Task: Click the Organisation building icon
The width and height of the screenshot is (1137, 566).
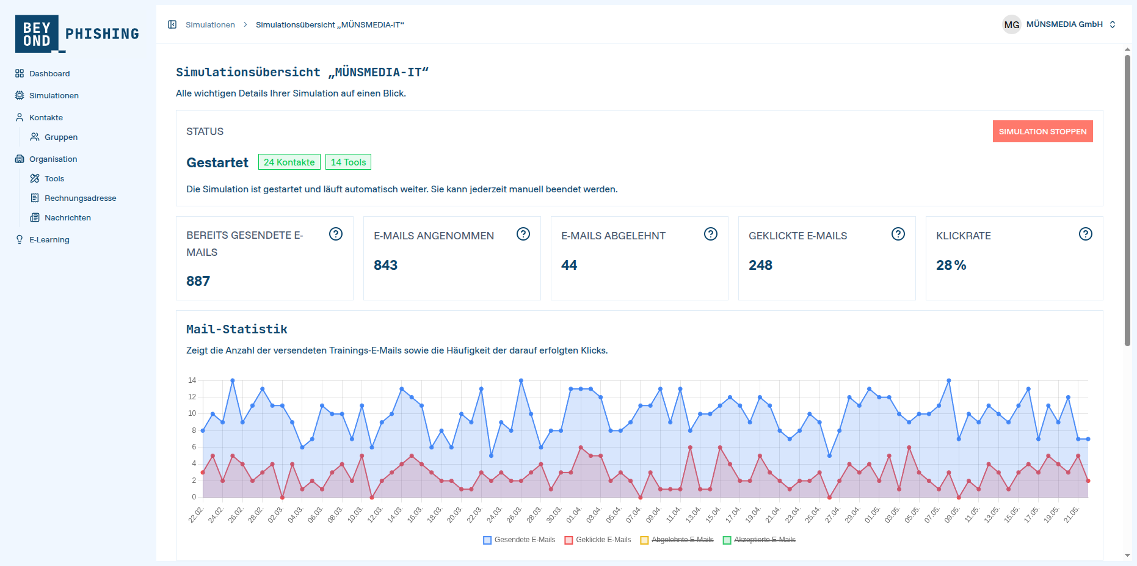Action: tap(20, 159)
